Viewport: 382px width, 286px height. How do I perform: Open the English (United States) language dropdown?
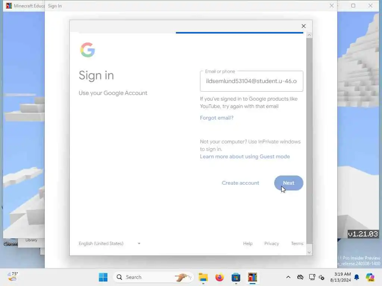109,244
